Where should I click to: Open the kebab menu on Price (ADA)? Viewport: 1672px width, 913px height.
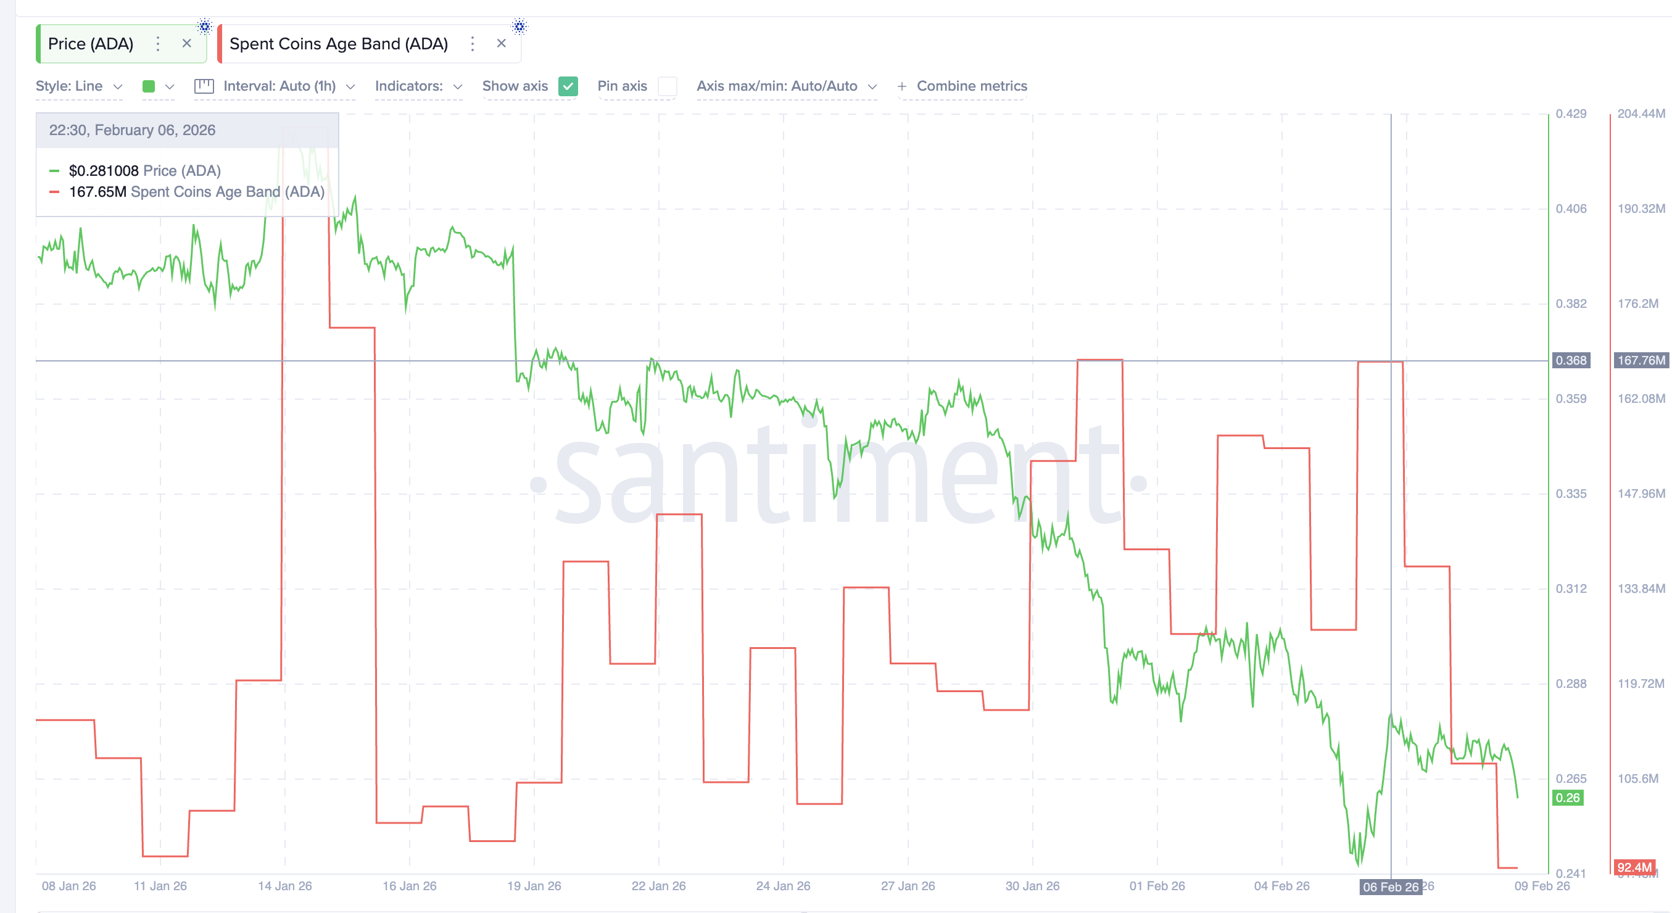[158, 43]
